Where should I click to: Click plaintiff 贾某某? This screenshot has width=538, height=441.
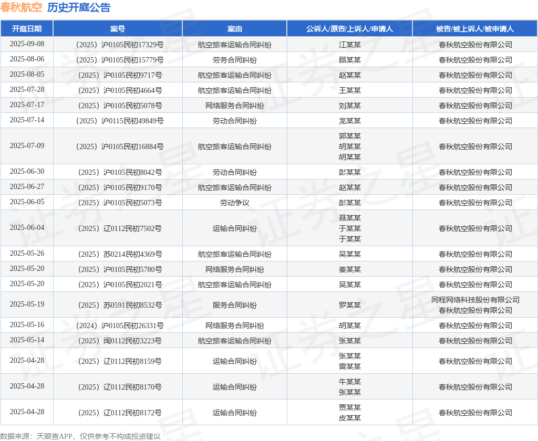(349, 408)
